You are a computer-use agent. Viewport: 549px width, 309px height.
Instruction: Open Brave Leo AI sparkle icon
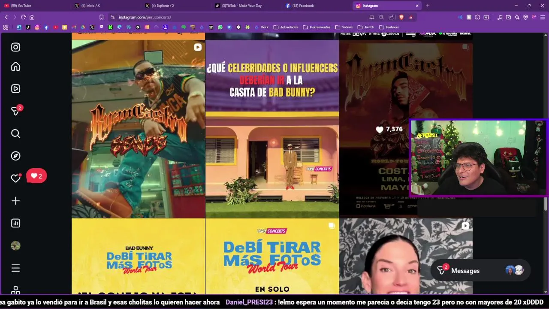coord(517,17)
